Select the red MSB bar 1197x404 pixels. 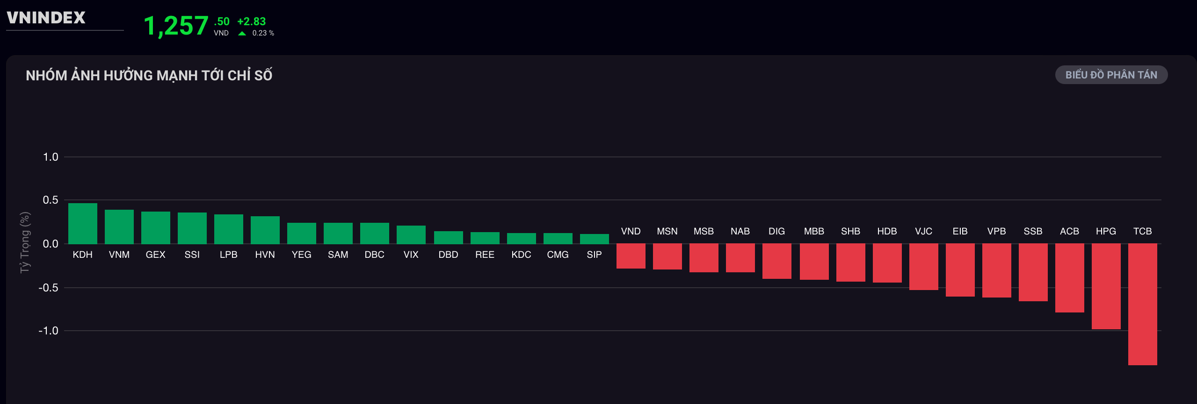(704, 258)
